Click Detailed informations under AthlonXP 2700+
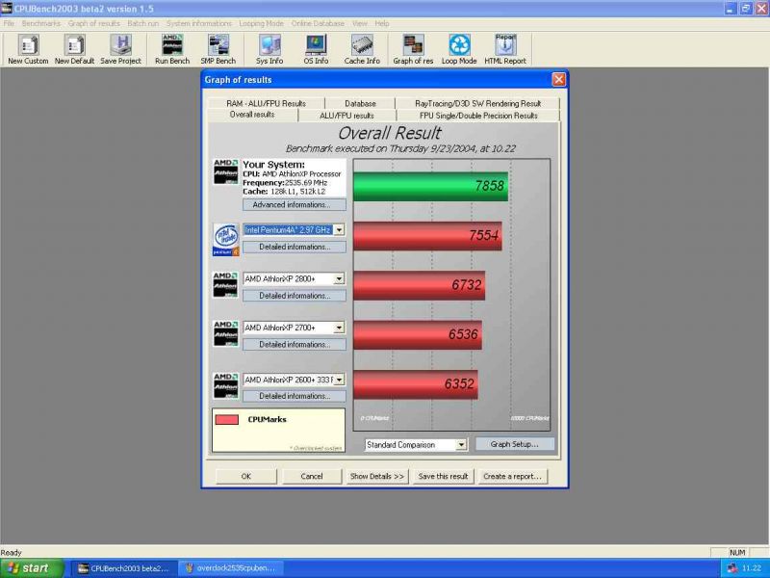The height and width of the screenshot is (578, 770). coord(295,344)
